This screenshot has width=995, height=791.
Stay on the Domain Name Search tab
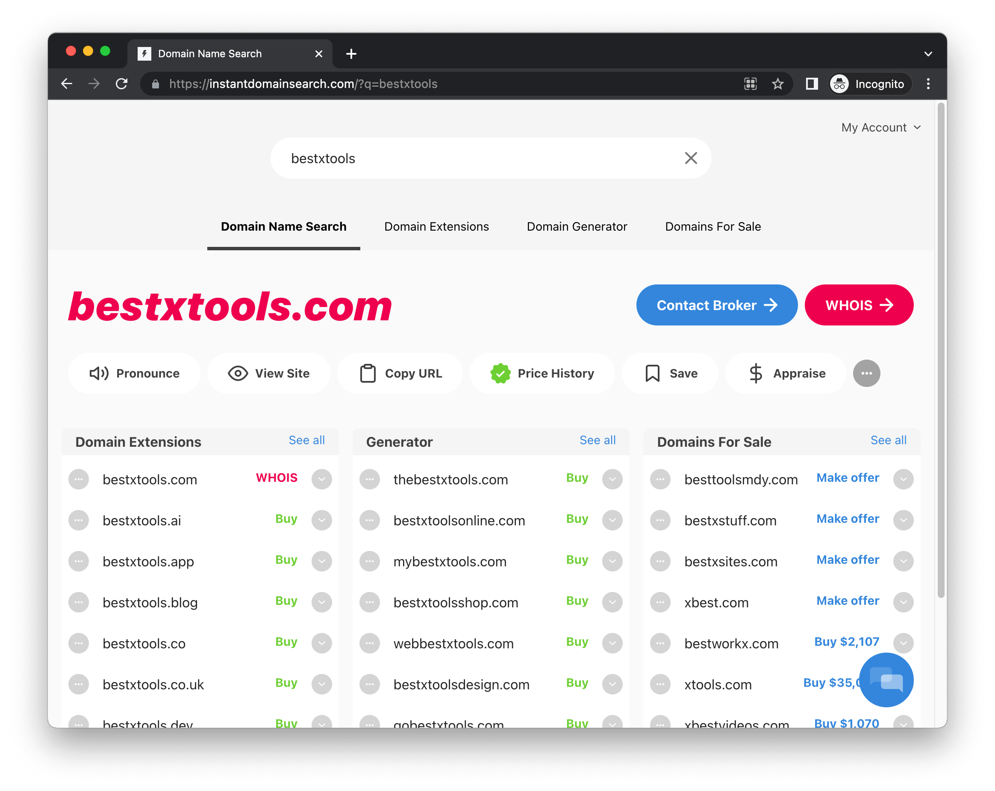[x=283, y=226]
